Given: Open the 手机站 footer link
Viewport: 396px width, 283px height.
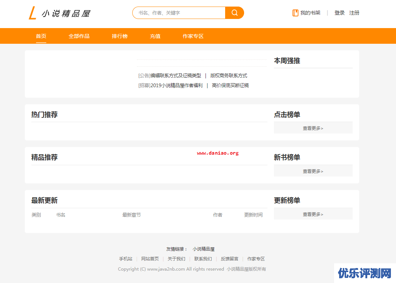Looking at the screenshot, I should point(126,259).
